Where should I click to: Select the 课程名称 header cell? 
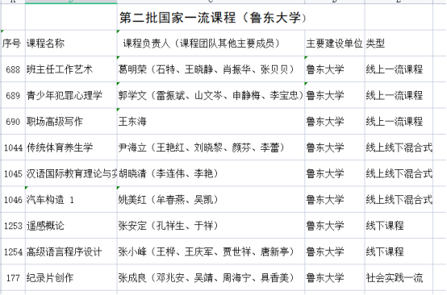click(71, 44)
